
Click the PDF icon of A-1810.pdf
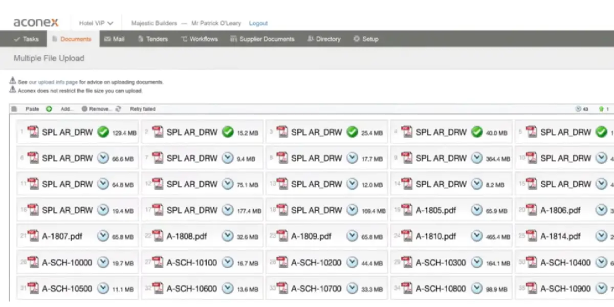[x=407, y=236]
